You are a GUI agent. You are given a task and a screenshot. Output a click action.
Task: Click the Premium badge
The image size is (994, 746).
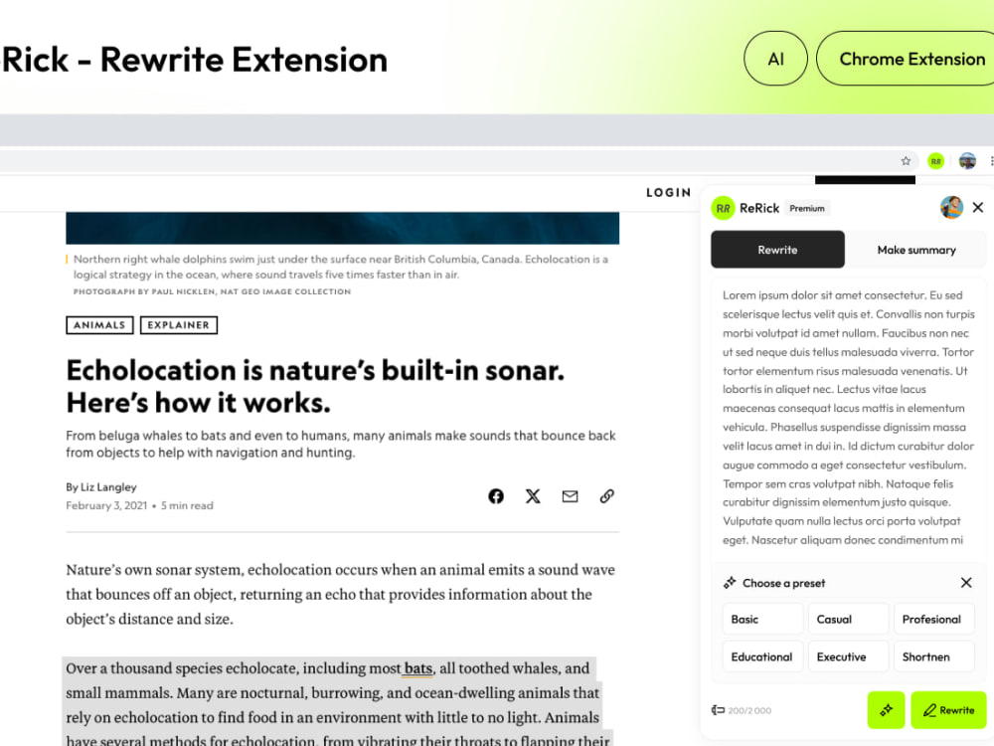807,208
